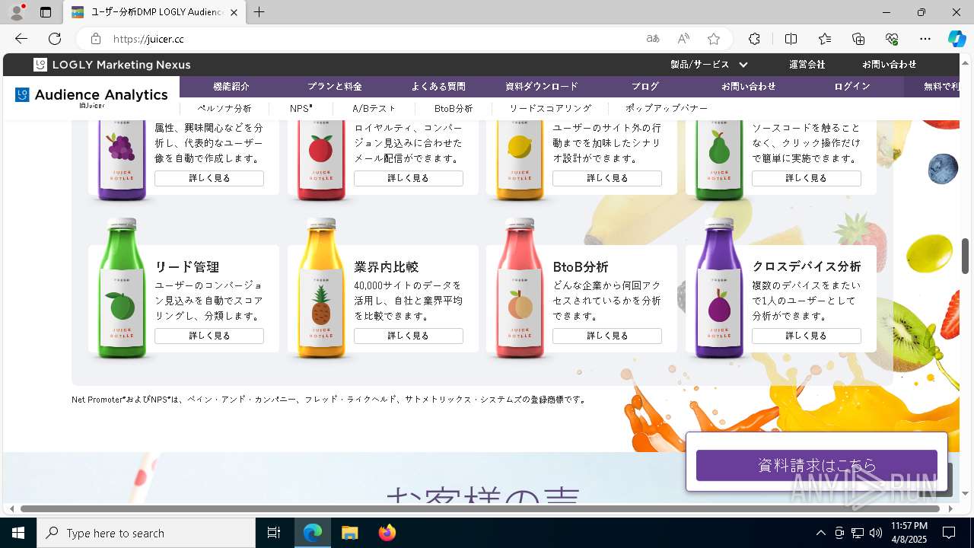Click the purple plum juice bottle image
The height and width of the screenshot is (548, 974).
[x=720, y=288]
